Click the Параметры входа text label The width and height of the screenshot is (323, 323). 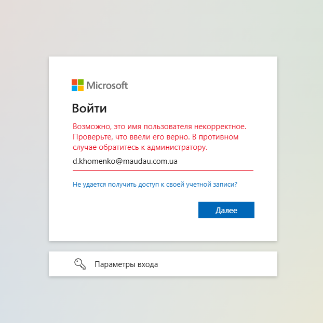[x=126, y=264]
